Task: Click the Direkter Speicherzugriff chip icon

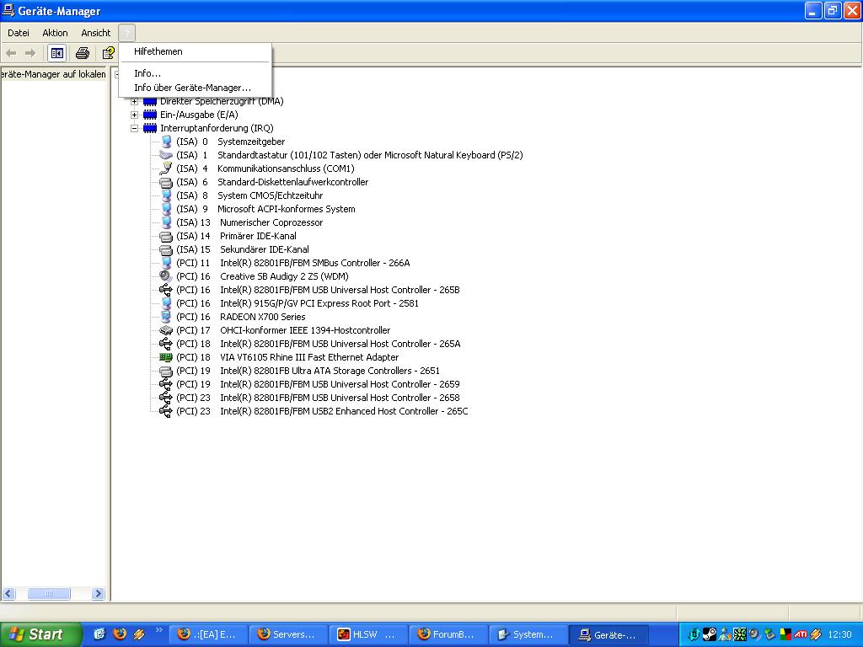Action: pos(150,101)
